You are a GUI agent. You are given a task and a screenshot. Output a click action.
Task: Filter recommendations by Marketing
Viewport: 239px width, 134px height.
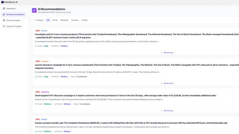(64, 20)
